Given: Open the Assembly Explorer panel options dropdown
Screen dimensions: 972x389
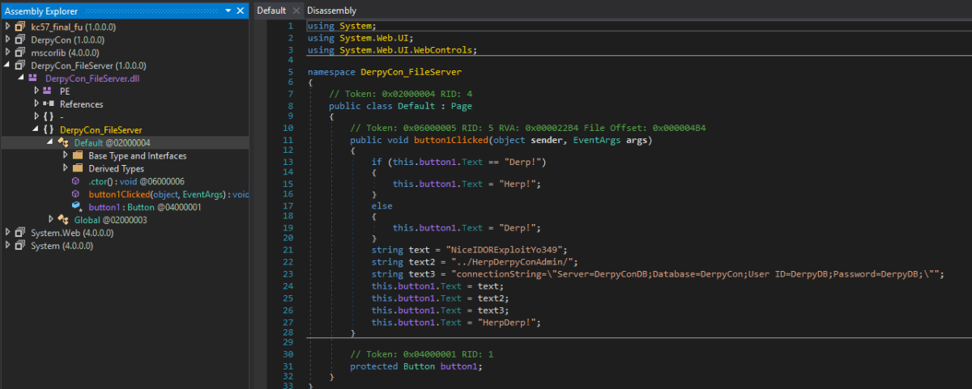Looking at the screenshot, I should [x=228, y=11].
